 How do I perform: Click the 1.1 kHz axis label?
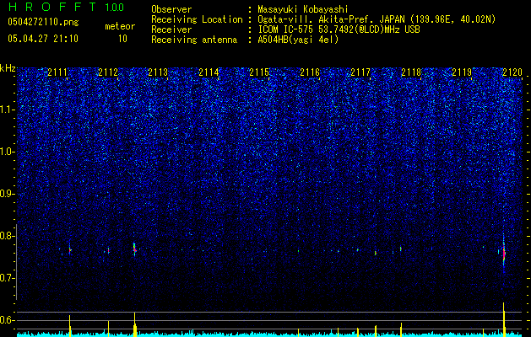point(7,110)
